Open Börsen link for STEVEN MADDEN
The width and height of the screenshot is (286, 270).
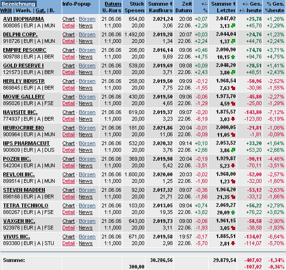(87, 190)
